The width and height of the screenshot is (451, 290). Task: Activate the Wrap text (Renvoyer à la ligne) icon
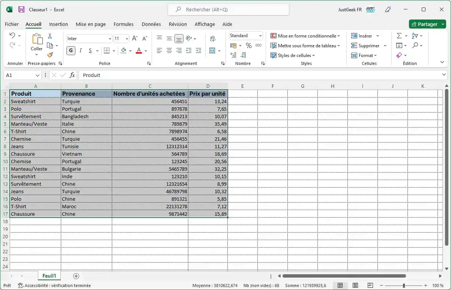213,38
